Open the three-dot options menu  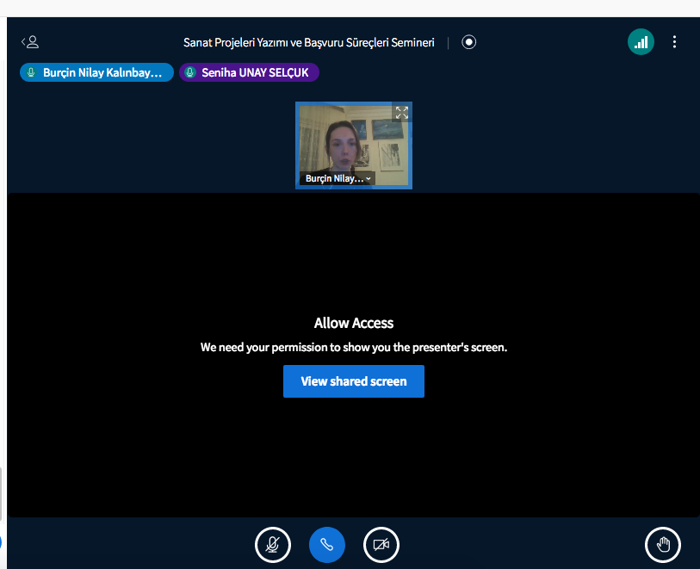(x=674, y=42)
